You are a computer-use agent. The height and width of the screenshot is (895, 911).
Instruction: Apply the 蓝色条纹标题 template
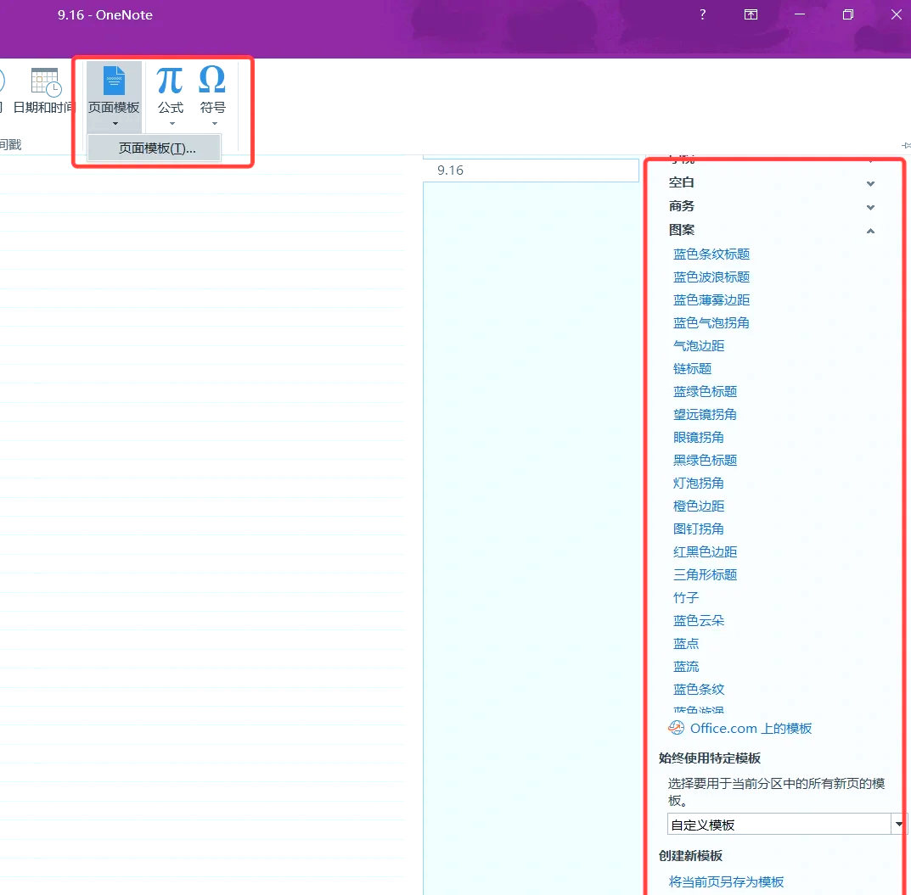click(711, 254)
